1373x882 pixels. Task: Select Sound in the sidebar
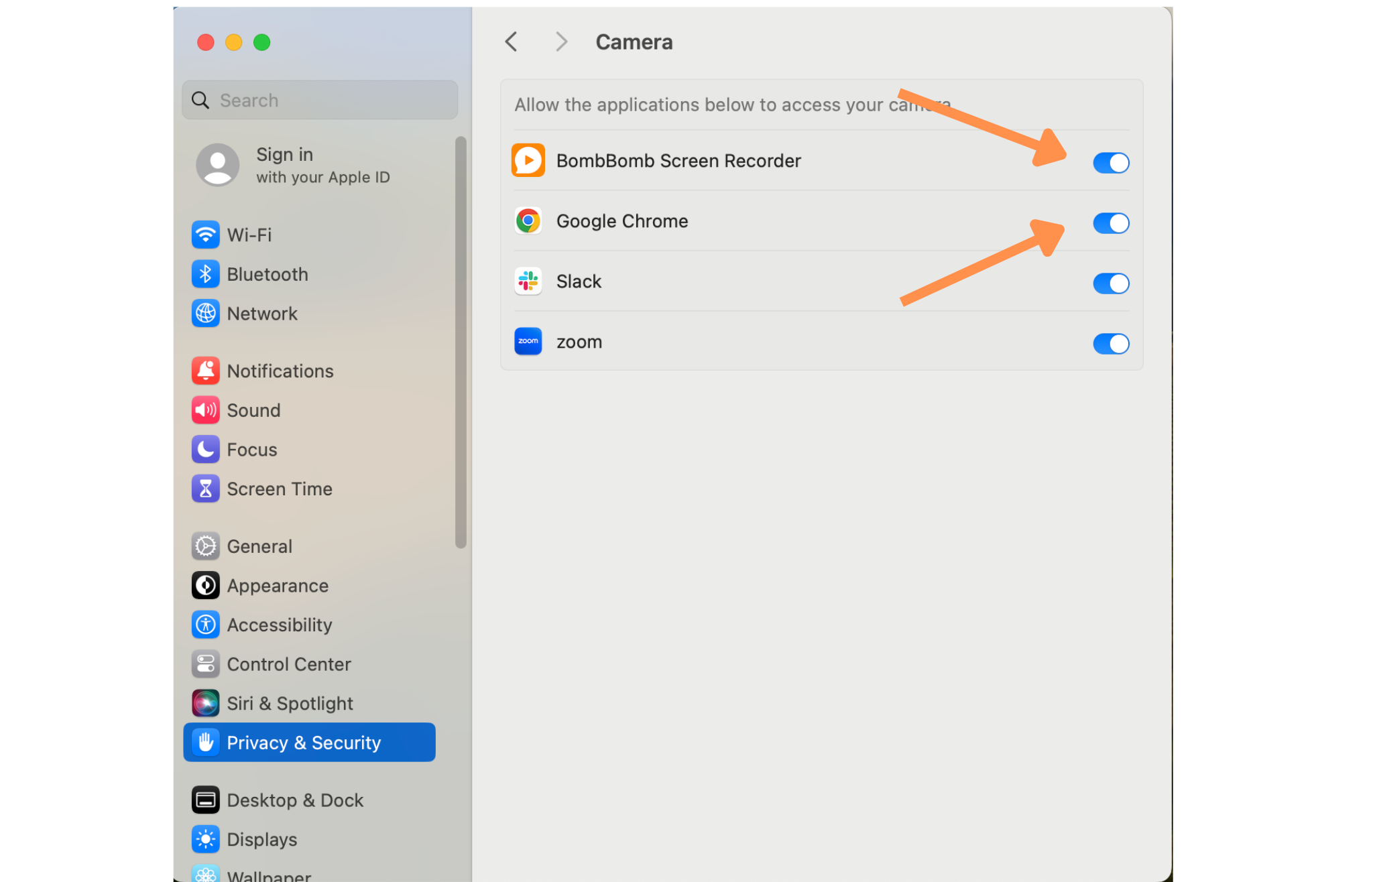coord(309,410)
